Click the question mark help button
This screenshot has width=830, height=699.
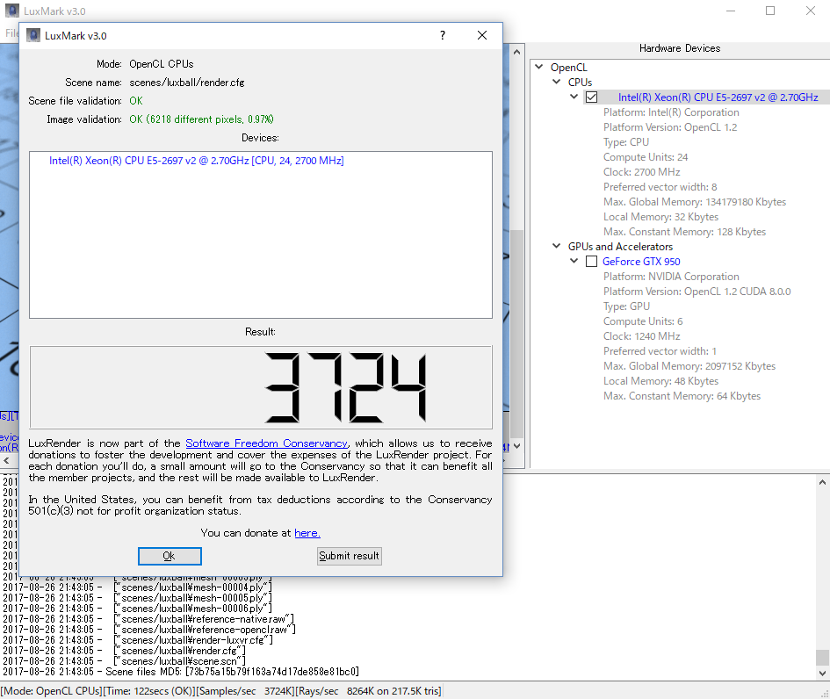point(442,36)
